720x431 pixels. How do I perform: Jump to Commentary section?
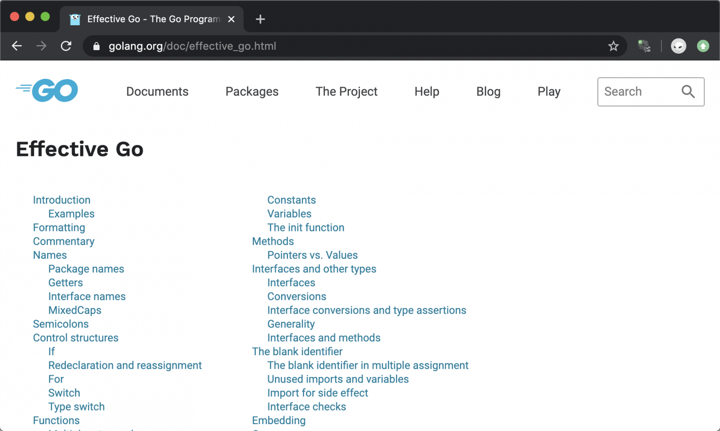[x=64, y=241]
